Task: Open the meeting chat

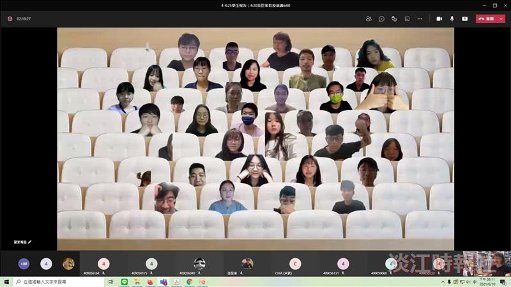Action: tap(381, 19)
